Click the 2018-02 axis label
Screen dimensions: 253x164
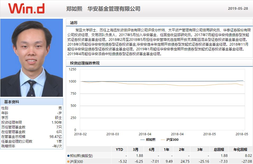click(80, 134)
